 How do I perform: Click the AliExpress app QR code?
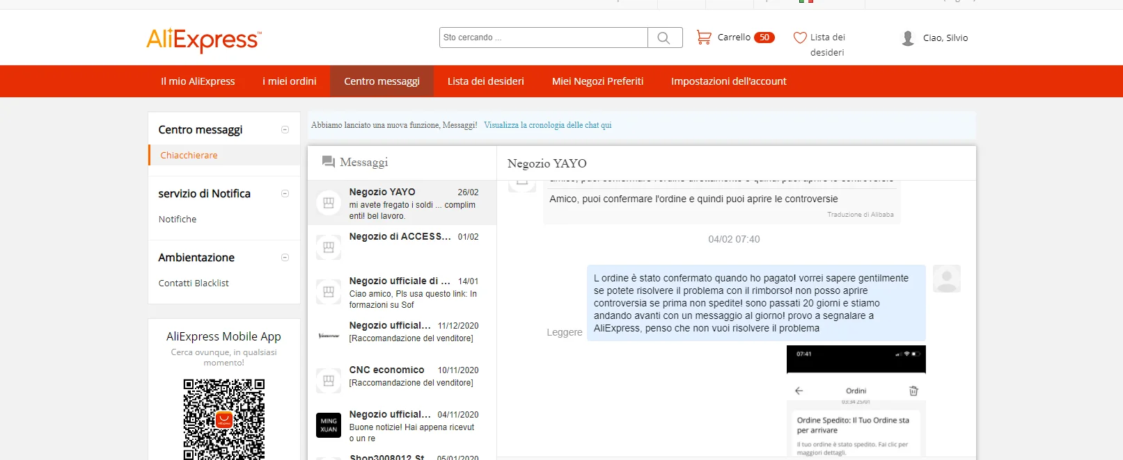[224, 419]
